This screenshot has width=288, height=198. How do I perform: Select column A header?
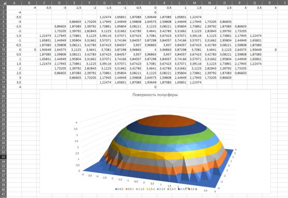pos(14,3)
